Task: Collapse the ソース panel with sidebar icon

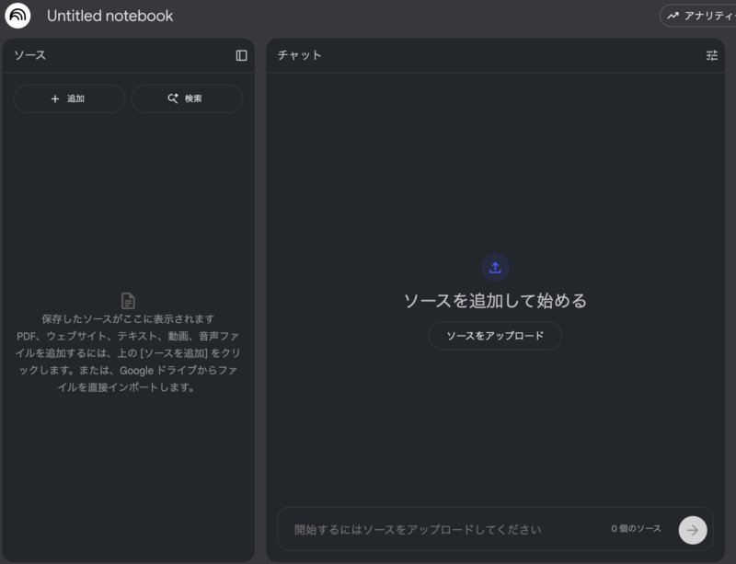Action: [x=241, y=55]
